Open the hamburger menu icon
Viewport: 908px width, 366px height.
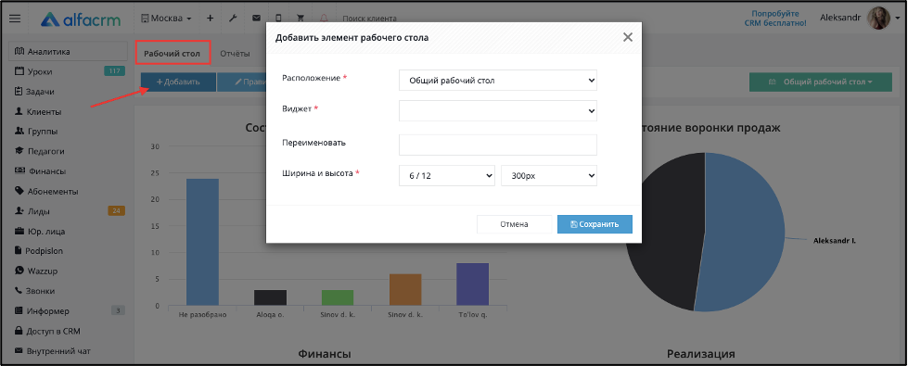pyautogui.click(x=15, y=19)
